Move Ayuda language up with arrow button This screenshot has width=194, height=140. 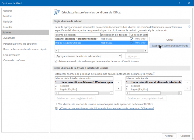(187, 83)
